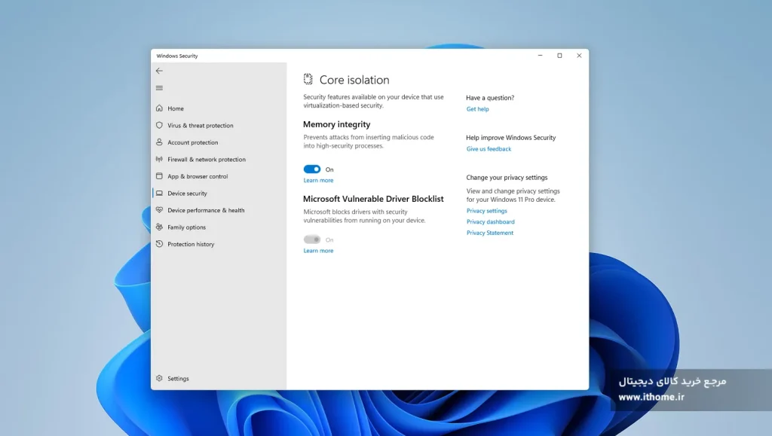This screenshot has height=436, width=772.
Task: Open the Get help link
Action: [x=477, y=109]
